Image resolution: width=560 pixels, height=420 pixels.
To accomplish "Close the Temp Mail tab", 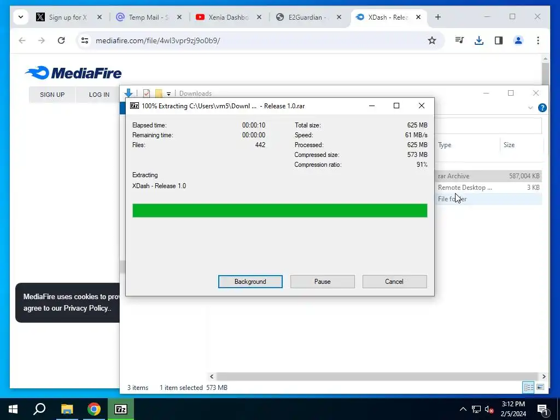I will pos(179,17).
